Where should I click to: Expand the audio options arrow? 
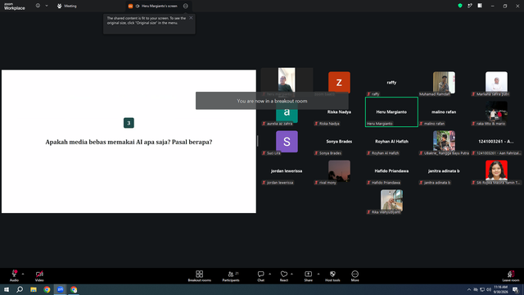click(23, 274)
